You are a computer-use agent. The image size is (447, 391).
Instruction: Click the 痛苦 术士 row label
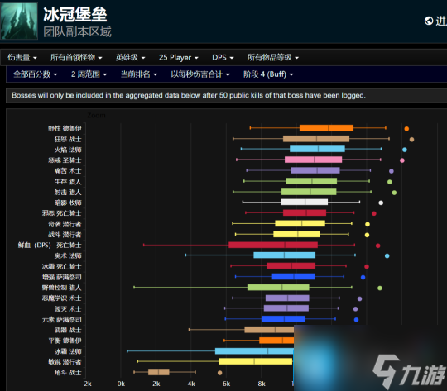pos(68,171)
